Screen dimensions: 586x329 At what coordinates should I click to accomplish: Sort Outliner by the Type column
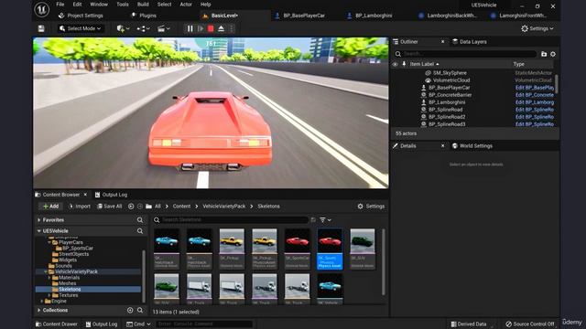[x=519, y=64]
